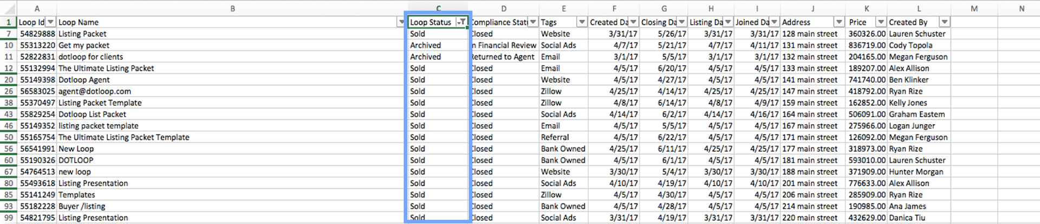
Task: Open the Listing Date filter dropdown
Action: click(728, 22)
